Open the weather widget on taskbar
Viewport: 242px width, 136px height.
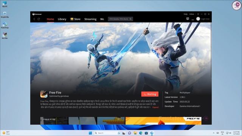click(6, 133)
